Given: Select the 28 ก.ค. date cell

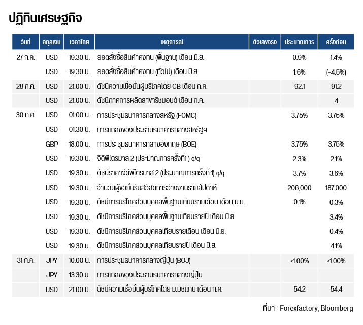Looking at the screenshot, I should point(25,86).
